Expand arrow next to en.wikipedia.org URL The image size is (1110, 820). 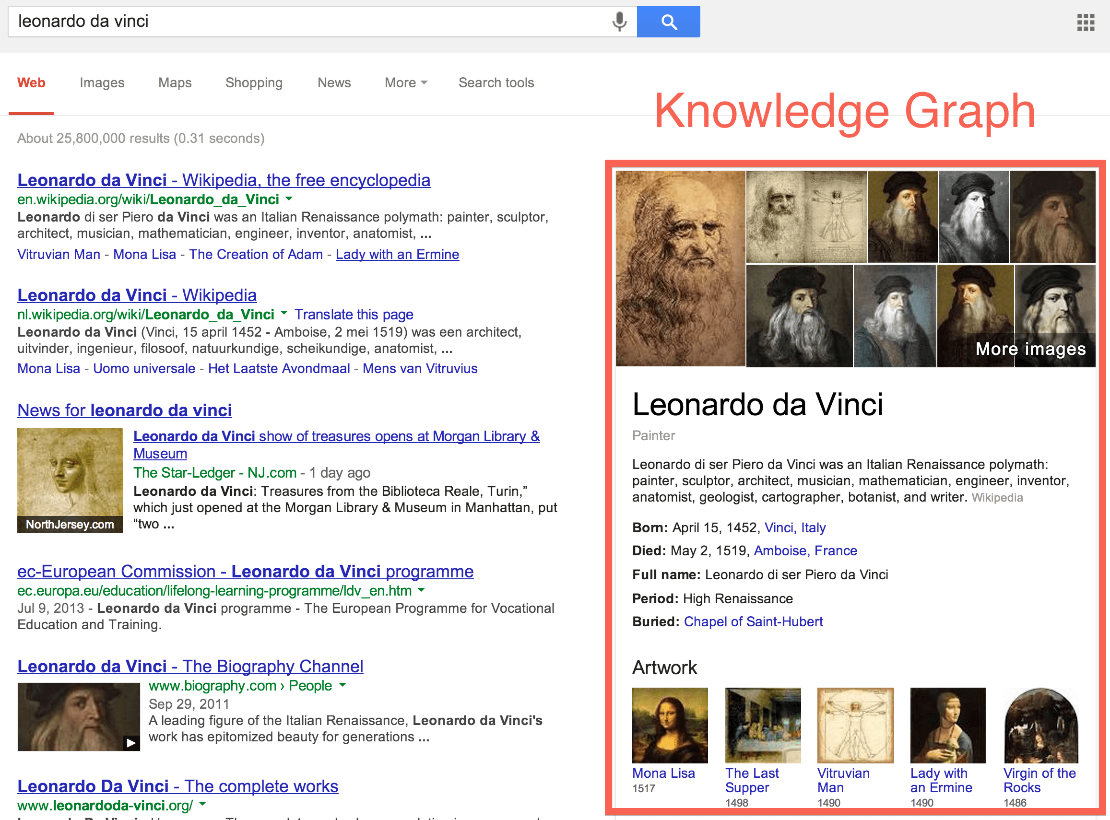(x=289, y=199)
